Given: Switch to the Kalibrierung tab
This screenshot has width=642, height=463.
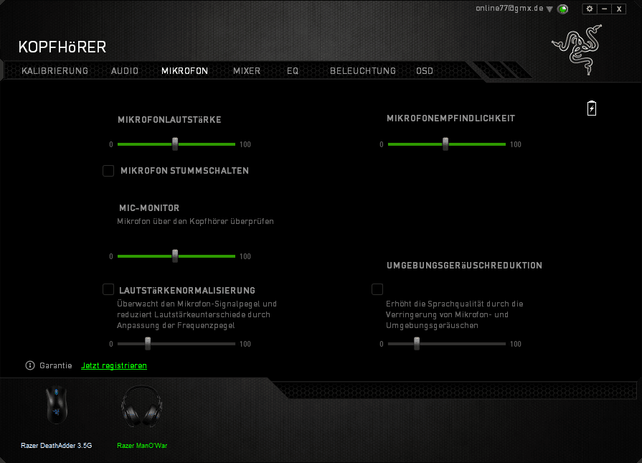Looking at the screenshot, I should click(55, 71).
